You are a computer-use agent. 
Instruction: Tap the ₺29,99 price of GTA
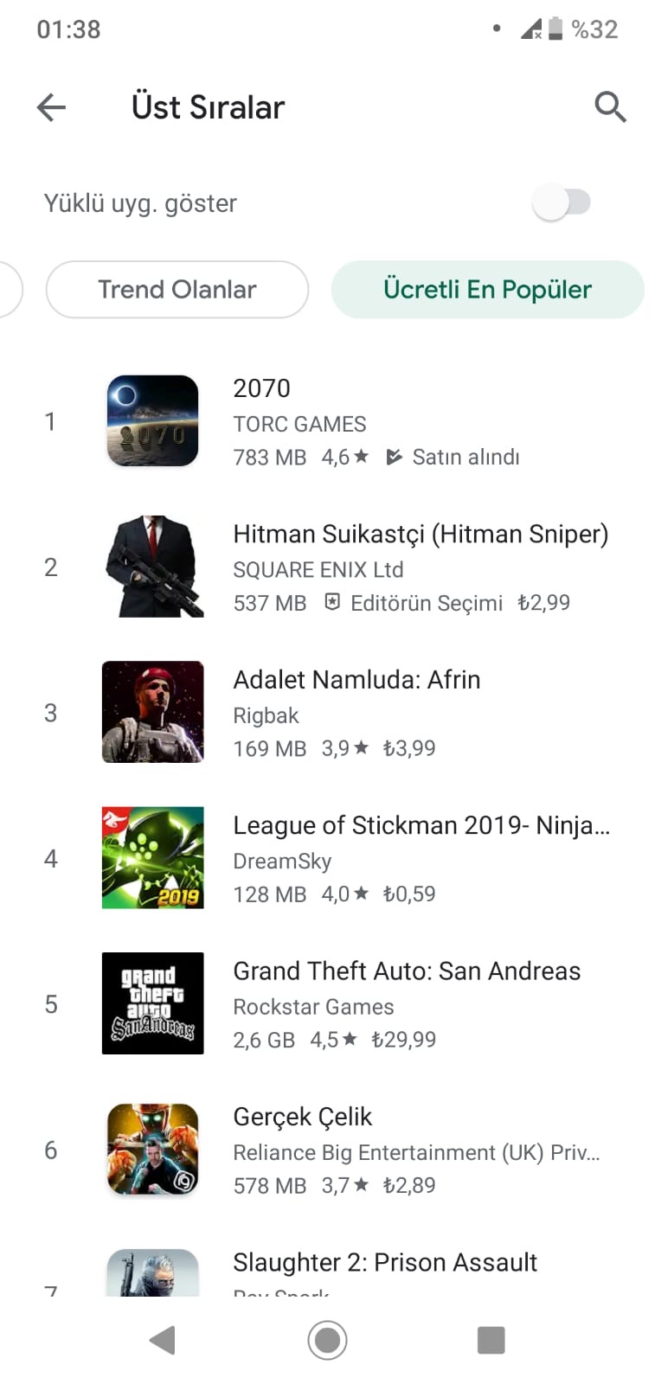point(404,1040)
